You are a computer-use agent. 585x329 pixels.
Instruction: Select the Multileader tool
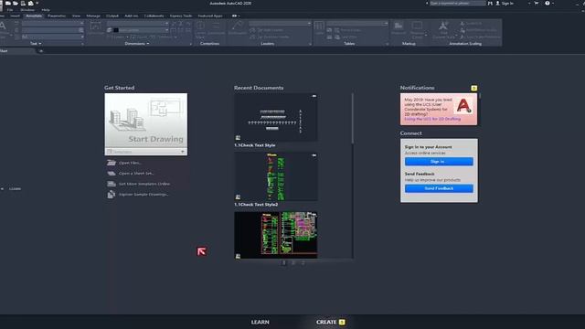point(238,28)
